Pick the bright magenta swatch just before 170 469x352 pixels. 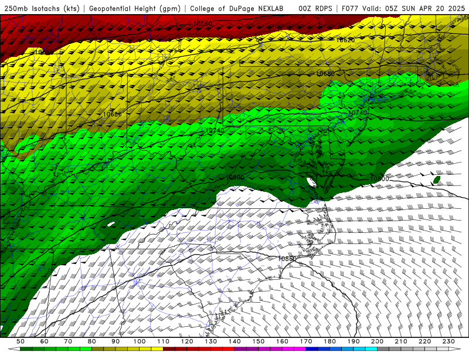pyautogui.click(x=300, y=349)
